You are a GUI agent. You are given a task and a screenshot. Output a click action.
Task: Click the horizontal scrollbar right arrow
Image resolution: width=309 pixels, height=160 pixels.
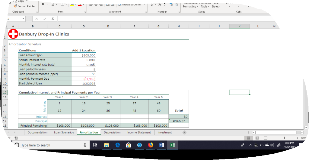(x=302, y=133)
